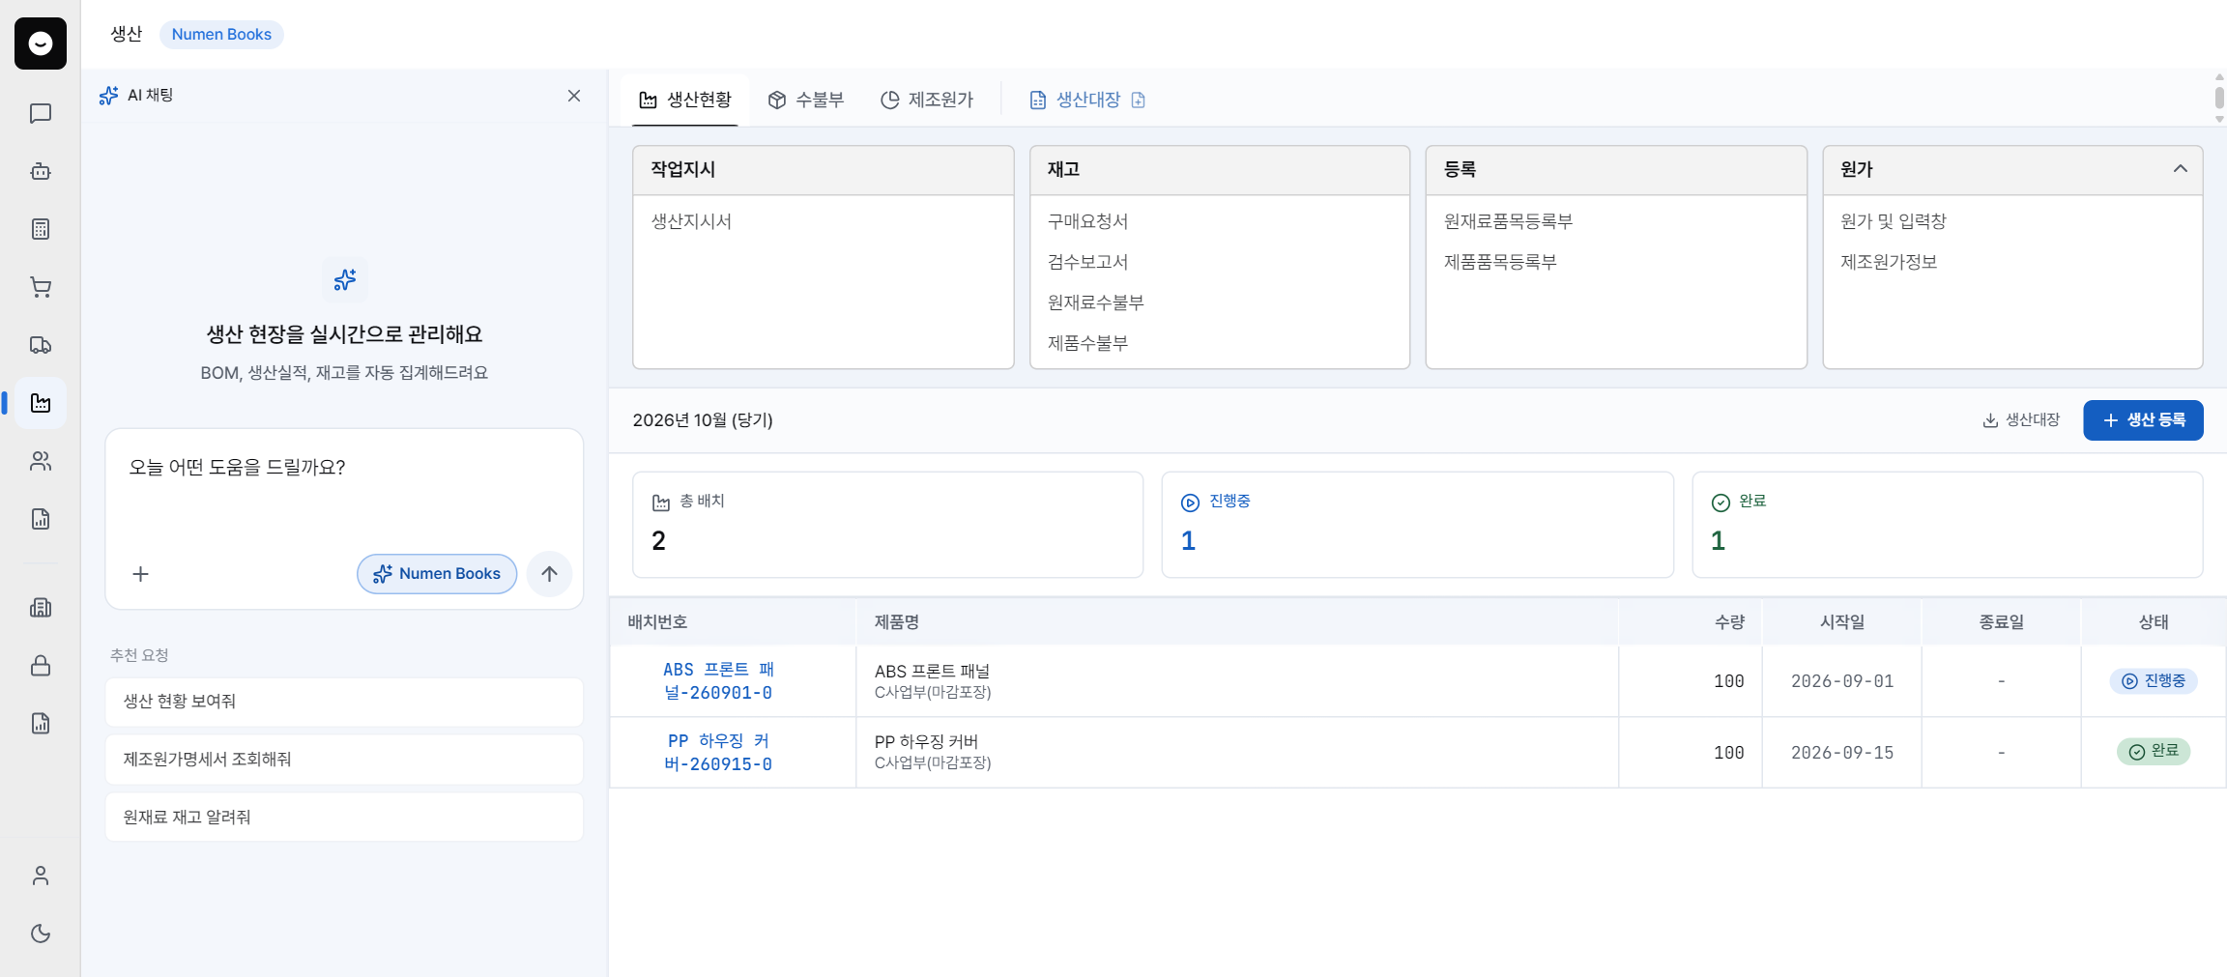Switch to the 생산현황 tab
This screenshot has height=977, width=2227.
(x=685, y=100)
